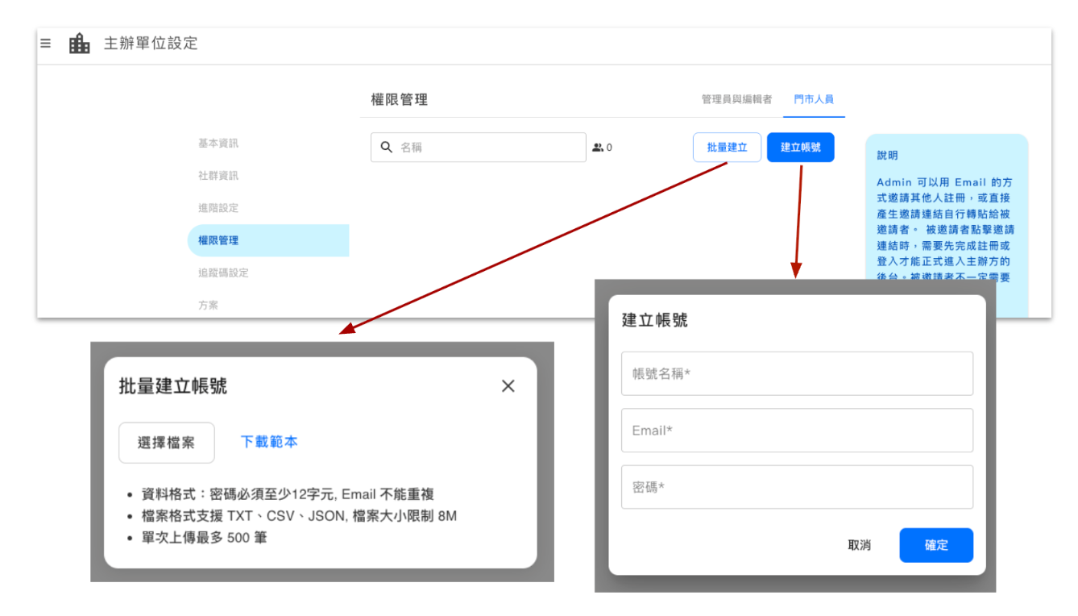Click the blue 建立帳號 button

(800, 148)
